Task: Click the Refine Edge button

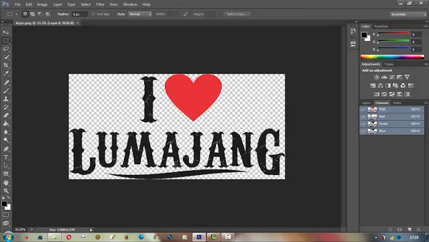Action: pyautogui.click(x=237, y=14)
